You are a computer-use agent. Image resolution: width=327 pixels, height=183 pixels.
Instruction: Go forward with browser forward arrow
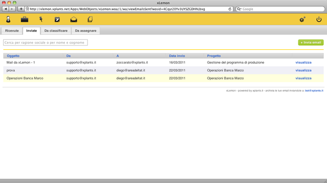tap(12, 9)
